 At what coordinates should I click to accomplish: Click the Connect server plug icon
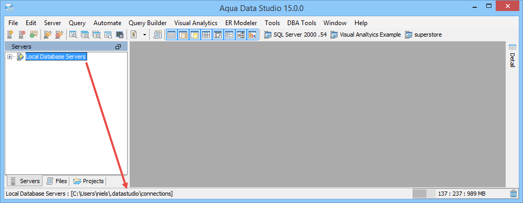(48, 34)
